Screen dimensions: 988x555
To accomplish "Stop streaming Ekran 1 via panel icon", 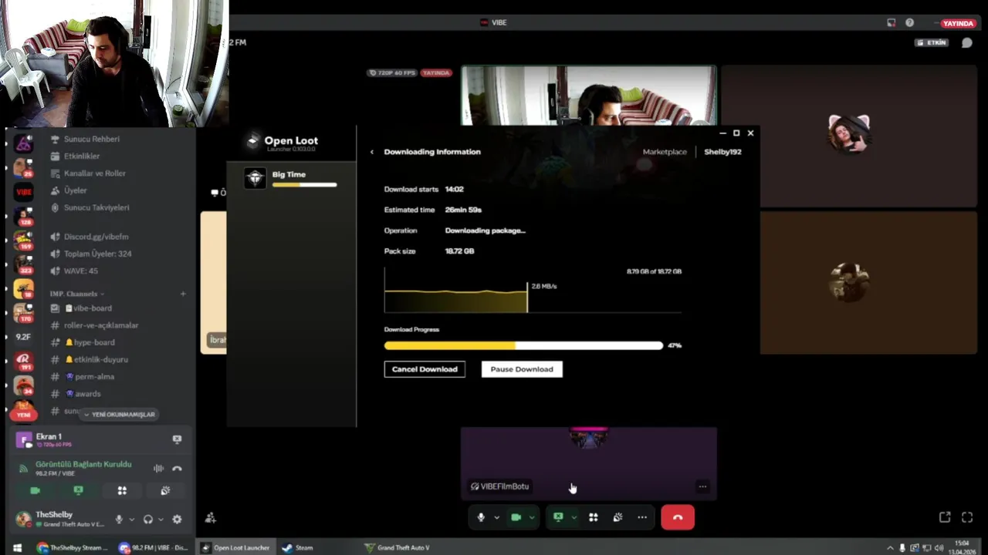I will 177,439.
